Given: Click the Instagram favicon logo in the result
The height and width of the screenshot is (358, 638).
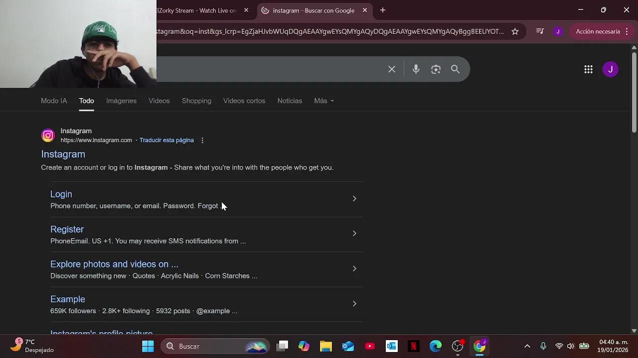Looking at the screenshot, I should point(48,135).
